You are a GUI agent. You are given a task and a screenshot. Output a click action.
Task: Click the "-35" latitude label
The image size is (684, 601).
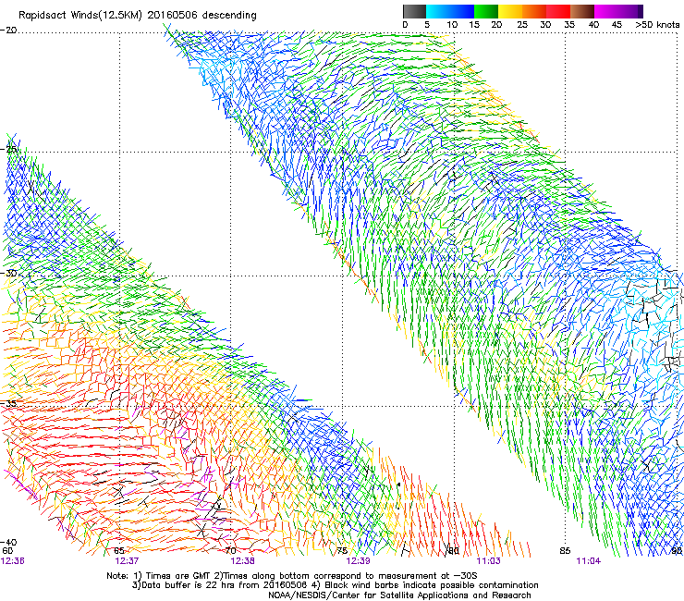[x=8, y=403]
